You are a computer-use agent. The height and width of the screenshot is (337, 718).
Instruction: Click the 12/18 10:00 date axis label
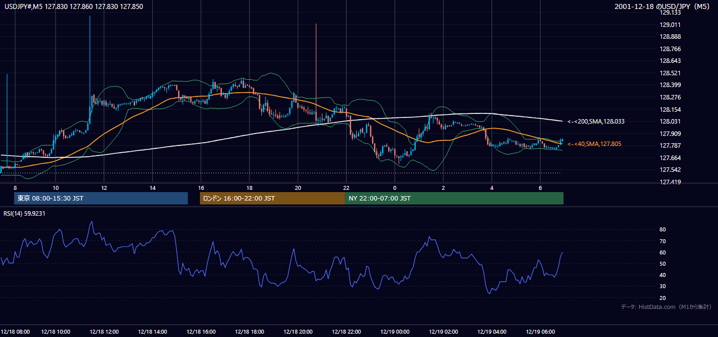click(x=56, y=331)
